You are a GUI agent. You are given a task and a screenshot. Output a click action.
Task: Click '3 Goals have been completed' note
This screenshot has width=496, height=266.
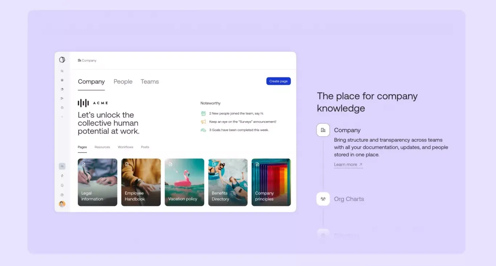point(239,130)
